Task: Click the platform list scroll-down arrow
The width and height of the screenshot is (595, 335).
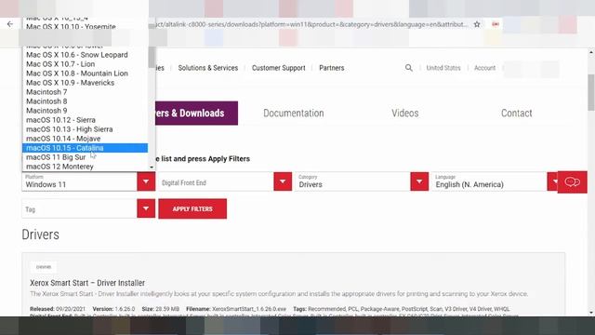Action: (x=152, y=167)
